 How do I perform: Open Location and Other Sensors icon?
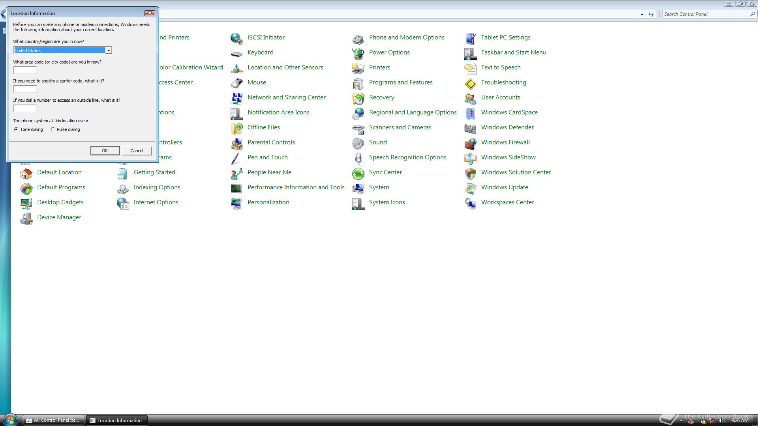pyautogui.click(x=236, y=68)
